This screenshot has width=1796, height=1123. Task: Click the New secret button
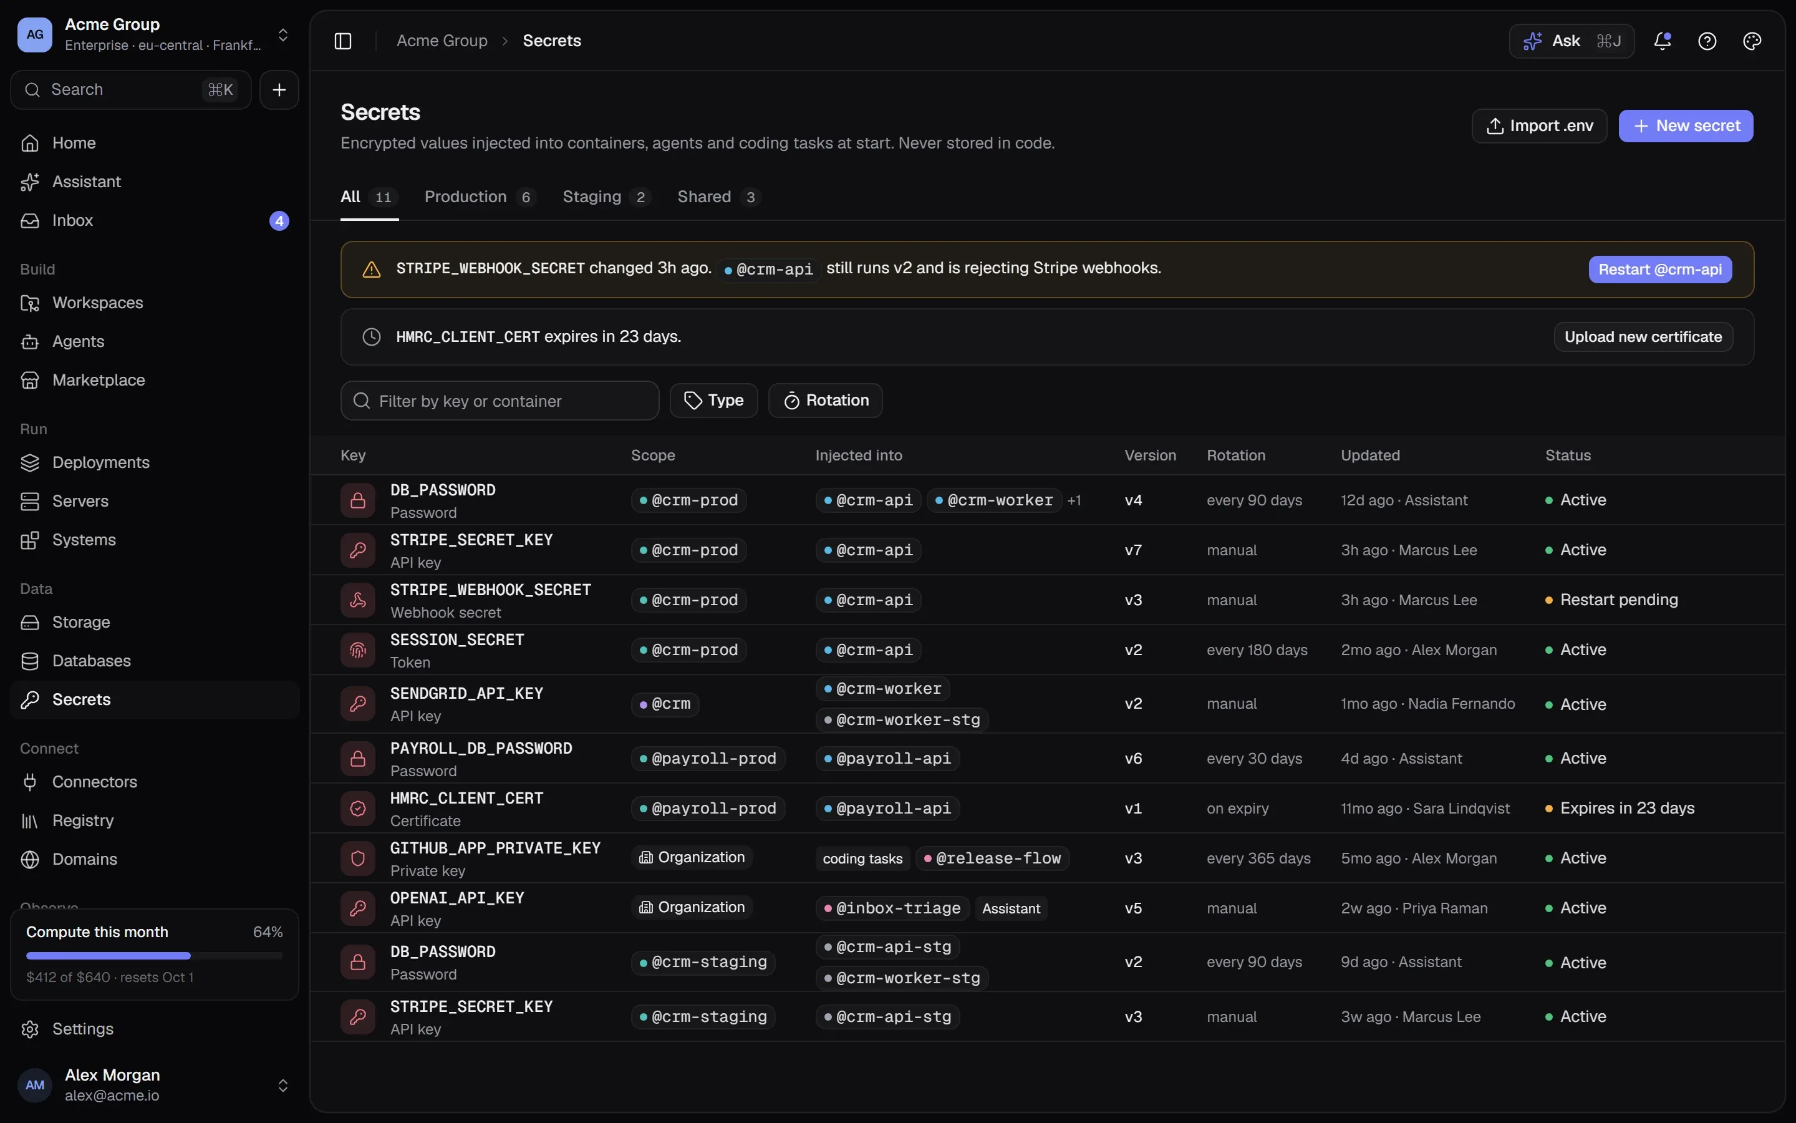(1686, 126)
